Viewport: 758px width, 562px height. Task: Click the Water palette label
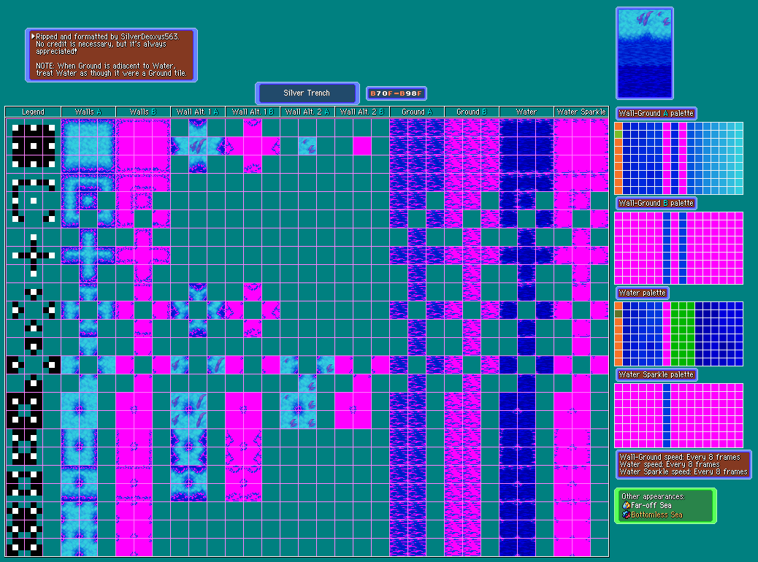[643, 293]
